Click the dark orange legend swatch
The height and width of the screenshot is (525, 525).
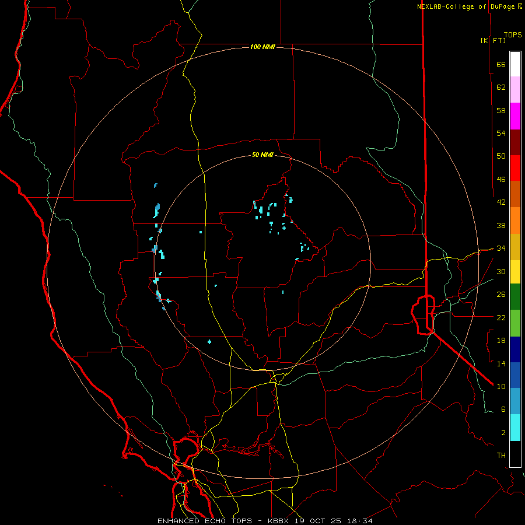coord(515,194)
